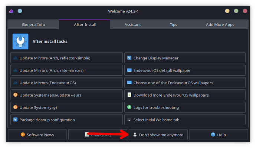
Task: Open the Add More Apps tab
Action: pyautogui.click(x=220, y=24)
